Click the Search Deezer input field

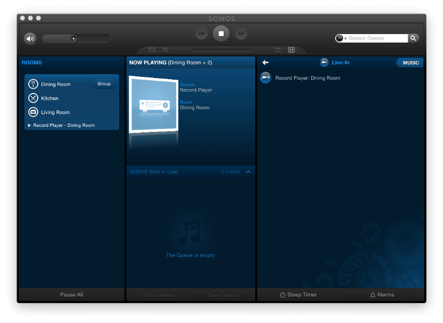click(378, 38)
